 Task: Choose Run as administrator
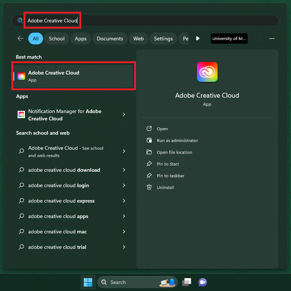point(177,141)
